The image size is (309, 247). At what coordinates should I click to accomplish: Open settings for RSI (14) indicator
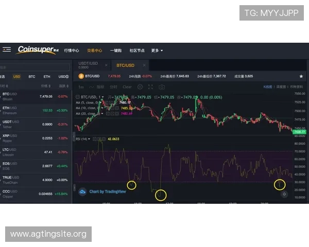[99, 139]
